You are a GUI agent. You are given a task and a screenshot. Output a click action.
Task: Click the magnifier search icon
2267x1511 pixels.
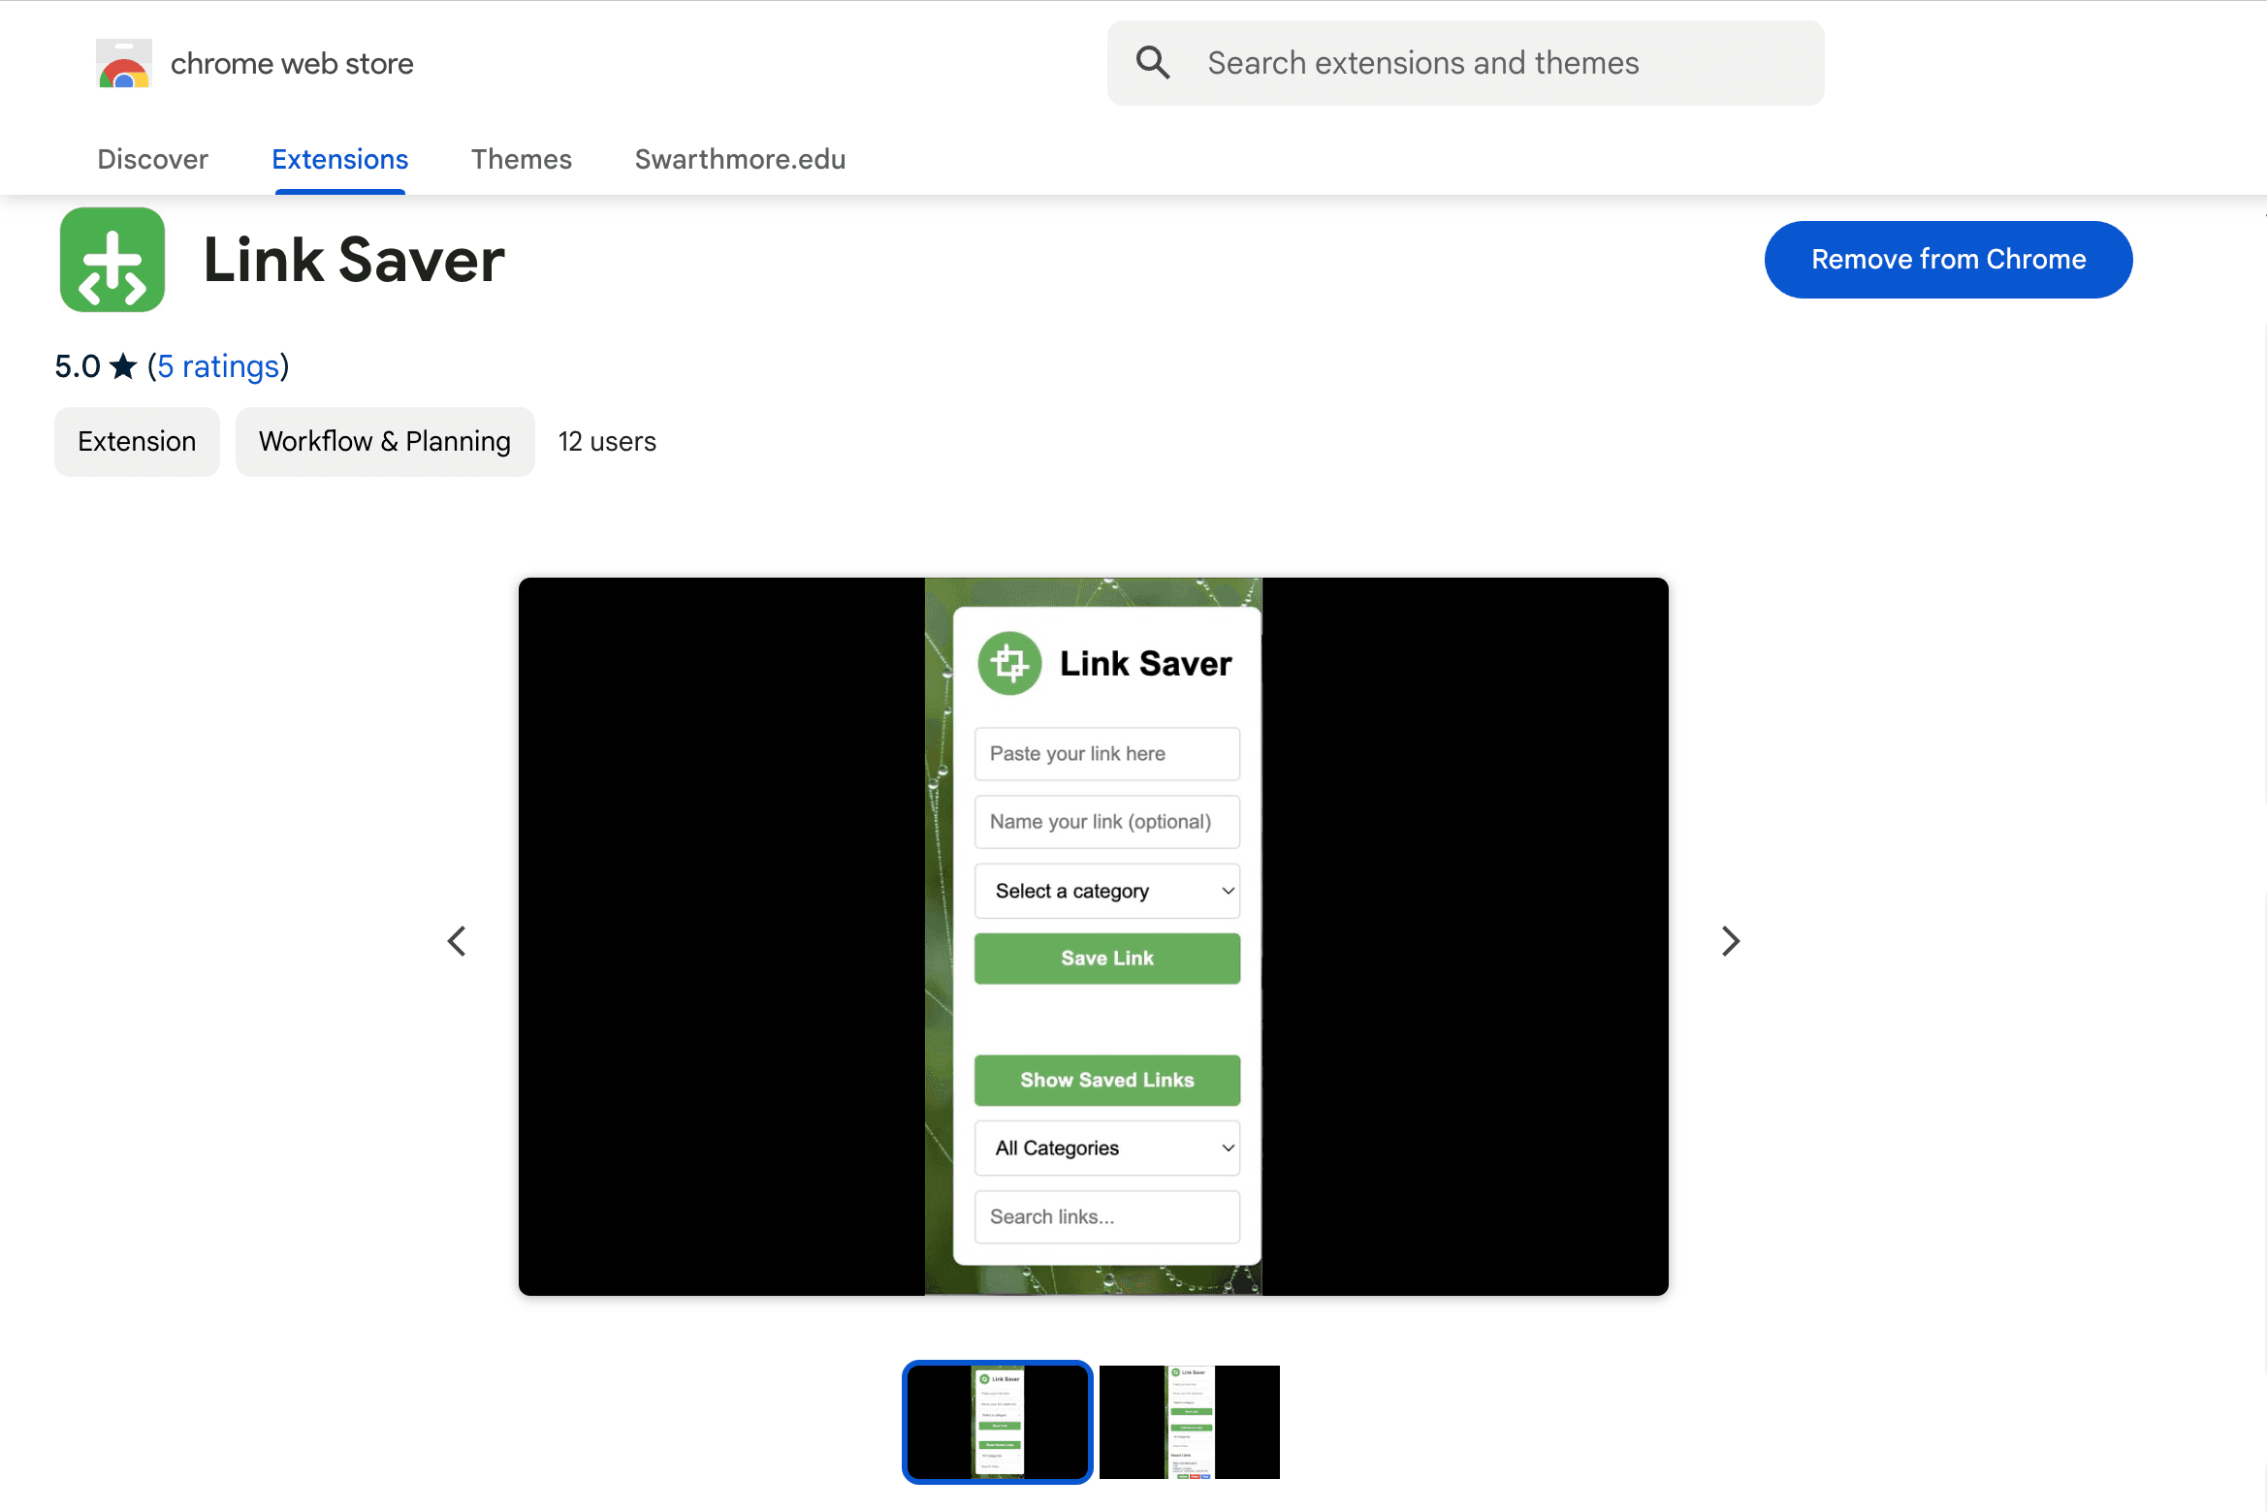(1153, 63)
